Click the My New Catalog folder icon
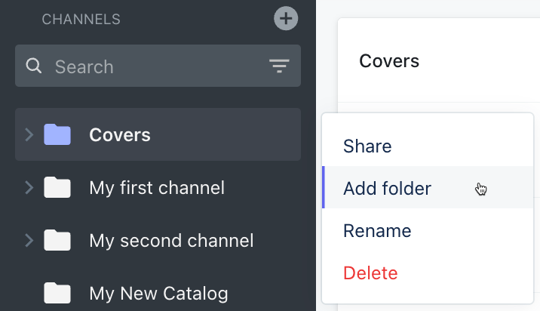Viewport: 540px width, 311px height. (x=57, y=293)
